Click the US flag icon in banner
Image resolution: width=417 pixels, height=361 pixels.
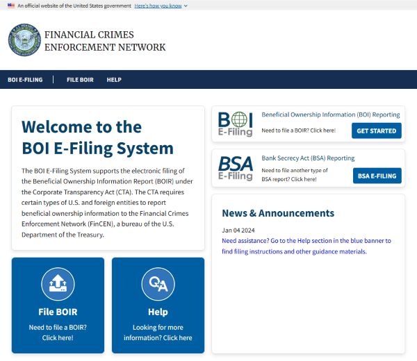[x=10, y=5]
